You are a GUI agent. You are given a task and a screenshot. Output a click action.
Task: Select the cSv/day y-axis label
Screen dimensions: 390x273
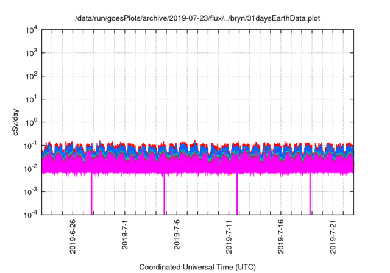click(x=16, y=122)
